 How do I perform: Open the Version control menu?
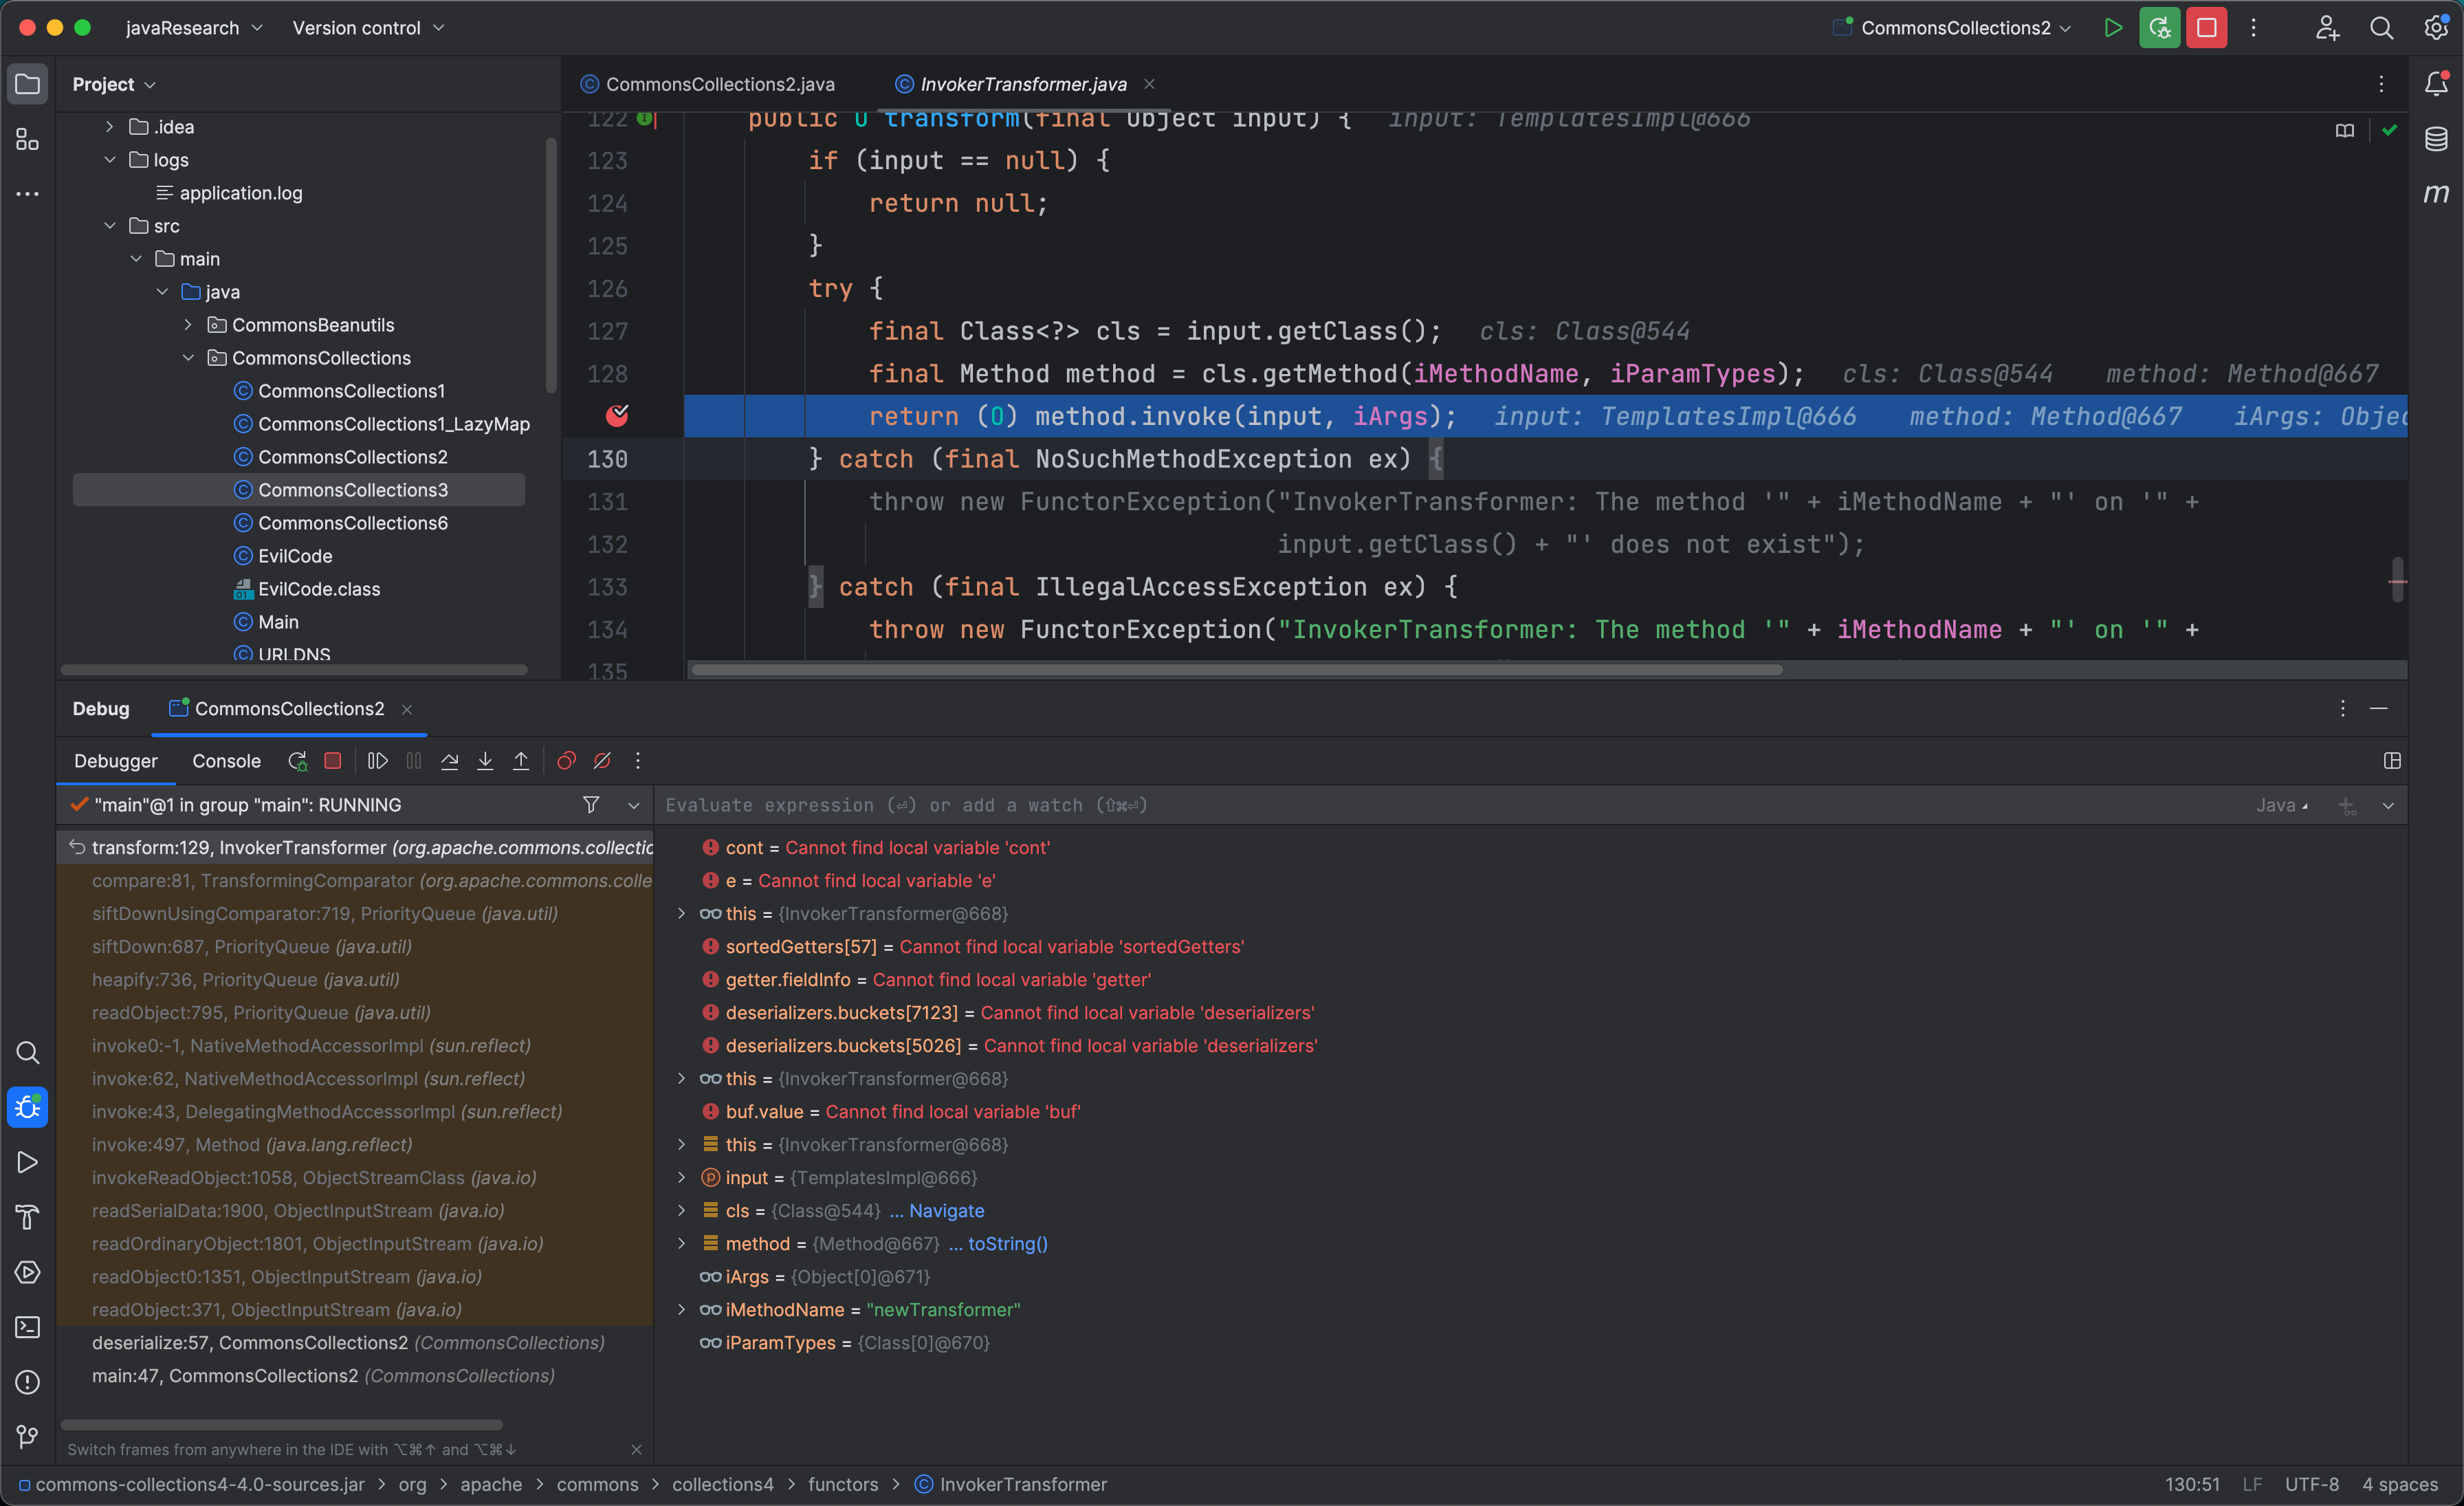tap(368, 28)
